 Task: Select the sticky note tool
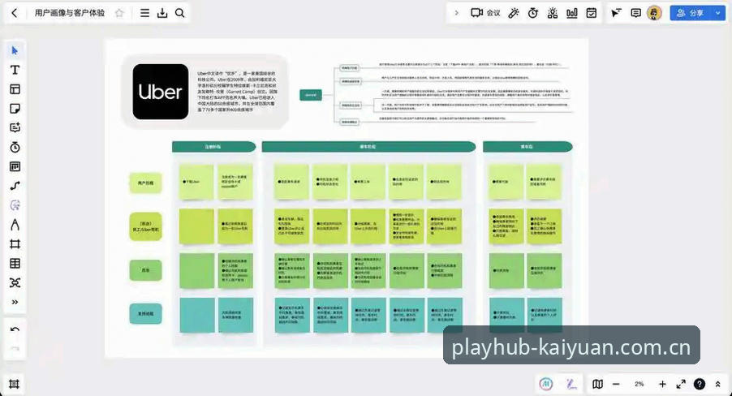pos(15,109)
